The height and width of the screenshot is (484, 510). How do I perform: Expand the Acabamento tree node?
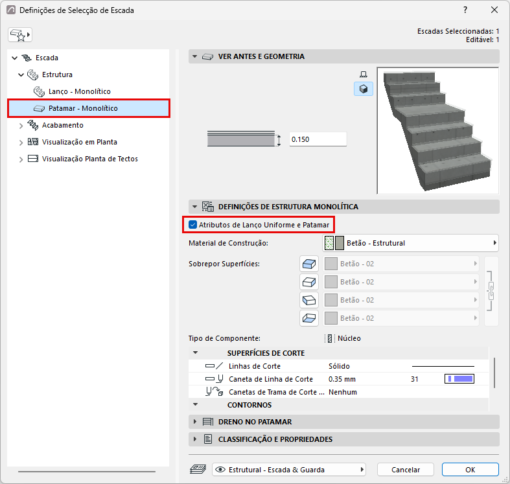[21, 126]
